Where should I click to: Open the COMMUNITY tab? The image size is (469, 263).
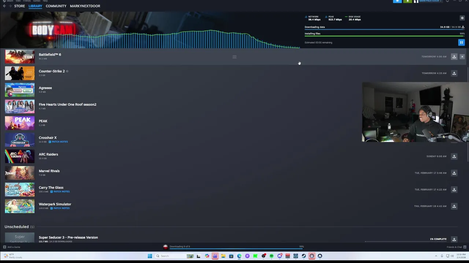[56, 6]
